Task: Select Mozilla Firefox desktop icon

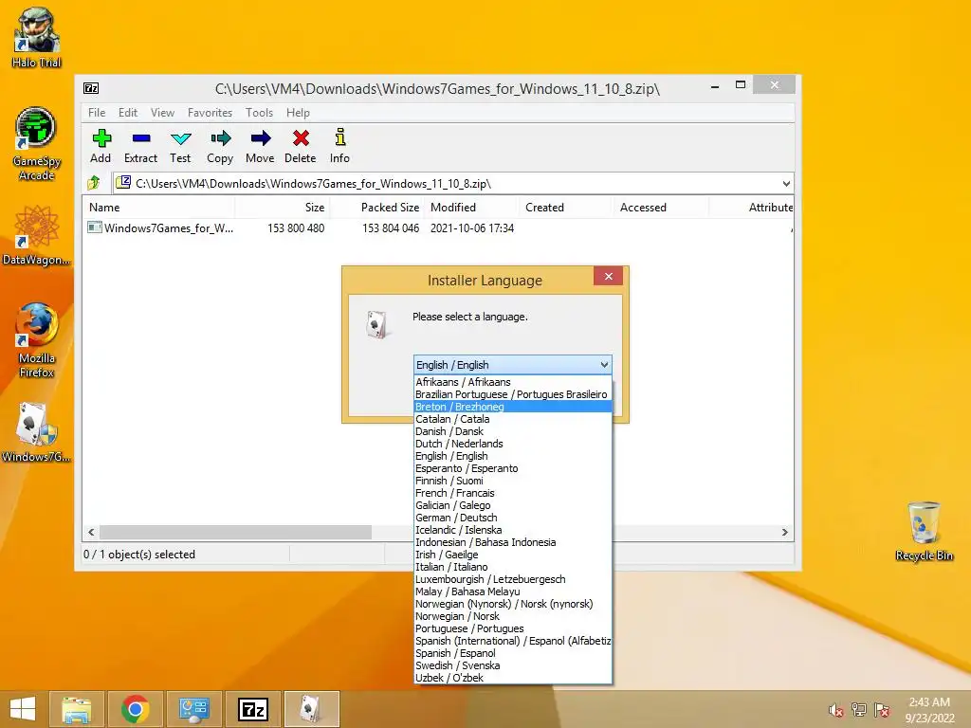Action: click(37, 340)
